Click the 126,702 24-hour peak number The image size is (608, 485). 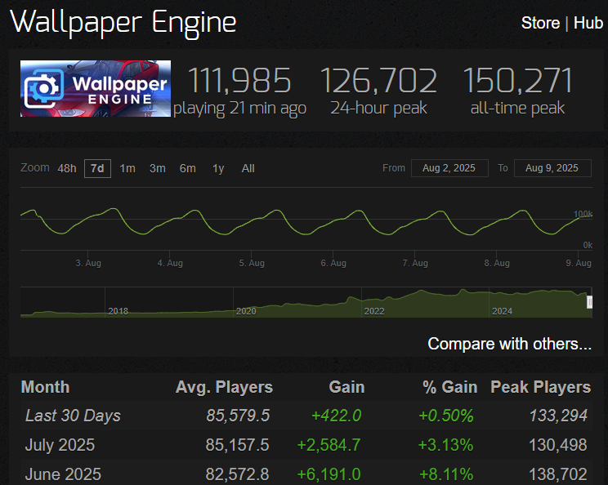379,81
